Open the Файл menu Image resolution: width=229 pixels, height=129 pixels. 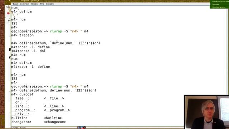15,4
